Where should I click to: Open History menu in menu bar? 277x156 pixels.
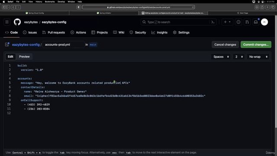point(39,2)
